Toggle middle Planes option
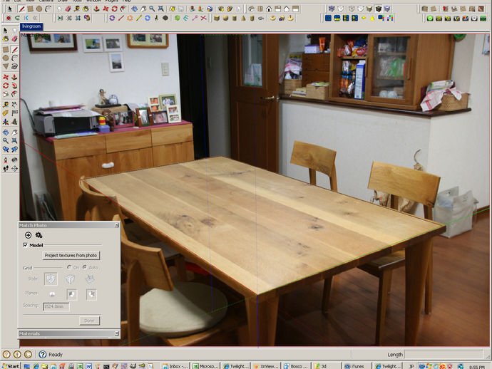 (72, 294)
